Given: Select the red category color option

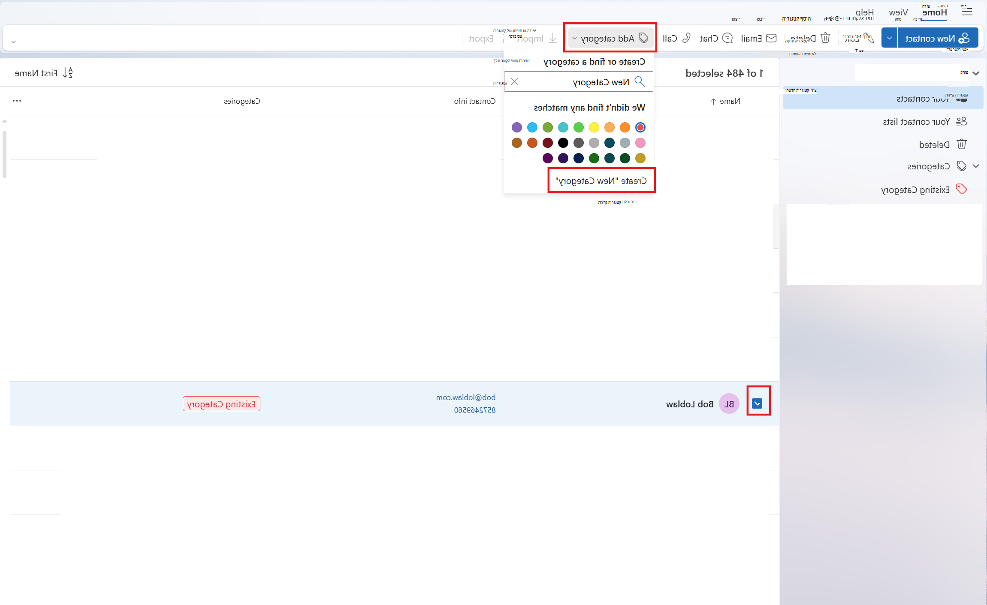Looking at the screenshot, I should coord(640,127).
